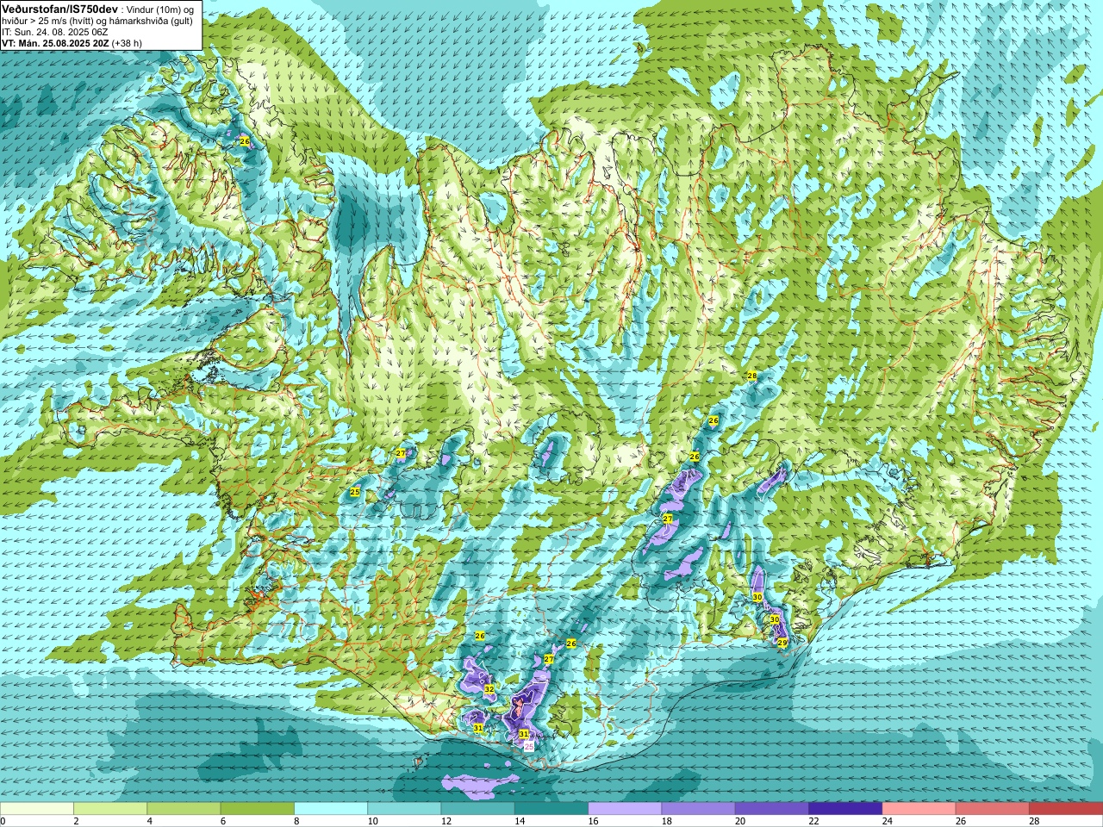Click the 'VT: Mán. 25.08.2025 20Z' valid time

[55, 43]
